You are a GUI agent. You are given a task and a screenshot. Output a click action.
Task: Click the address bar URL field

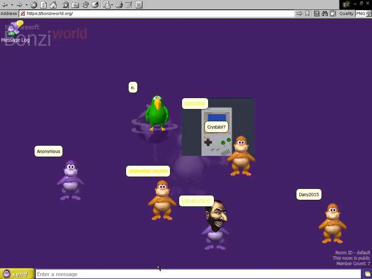(x=157, y=13)
